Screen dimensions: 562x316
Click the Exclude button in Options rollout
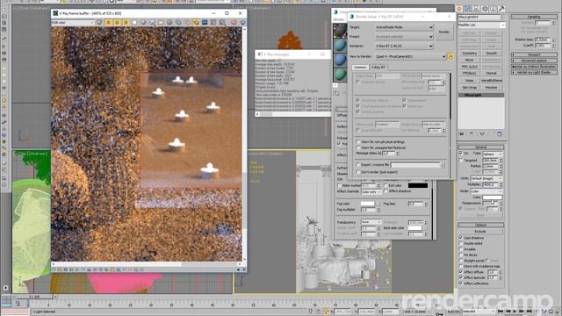tap(480, 232)
